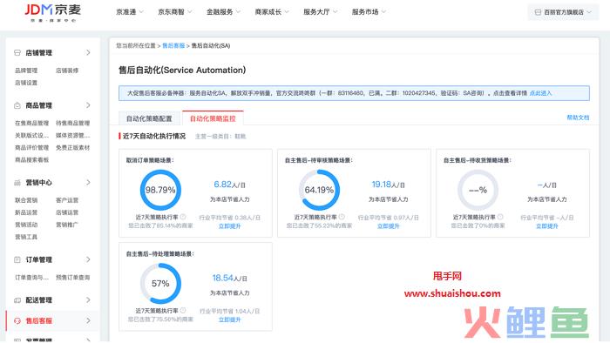The height and width of the screenshot is (343, 610).
Task: Click the 售后客服 headset icon
Action: coord(17,321)
